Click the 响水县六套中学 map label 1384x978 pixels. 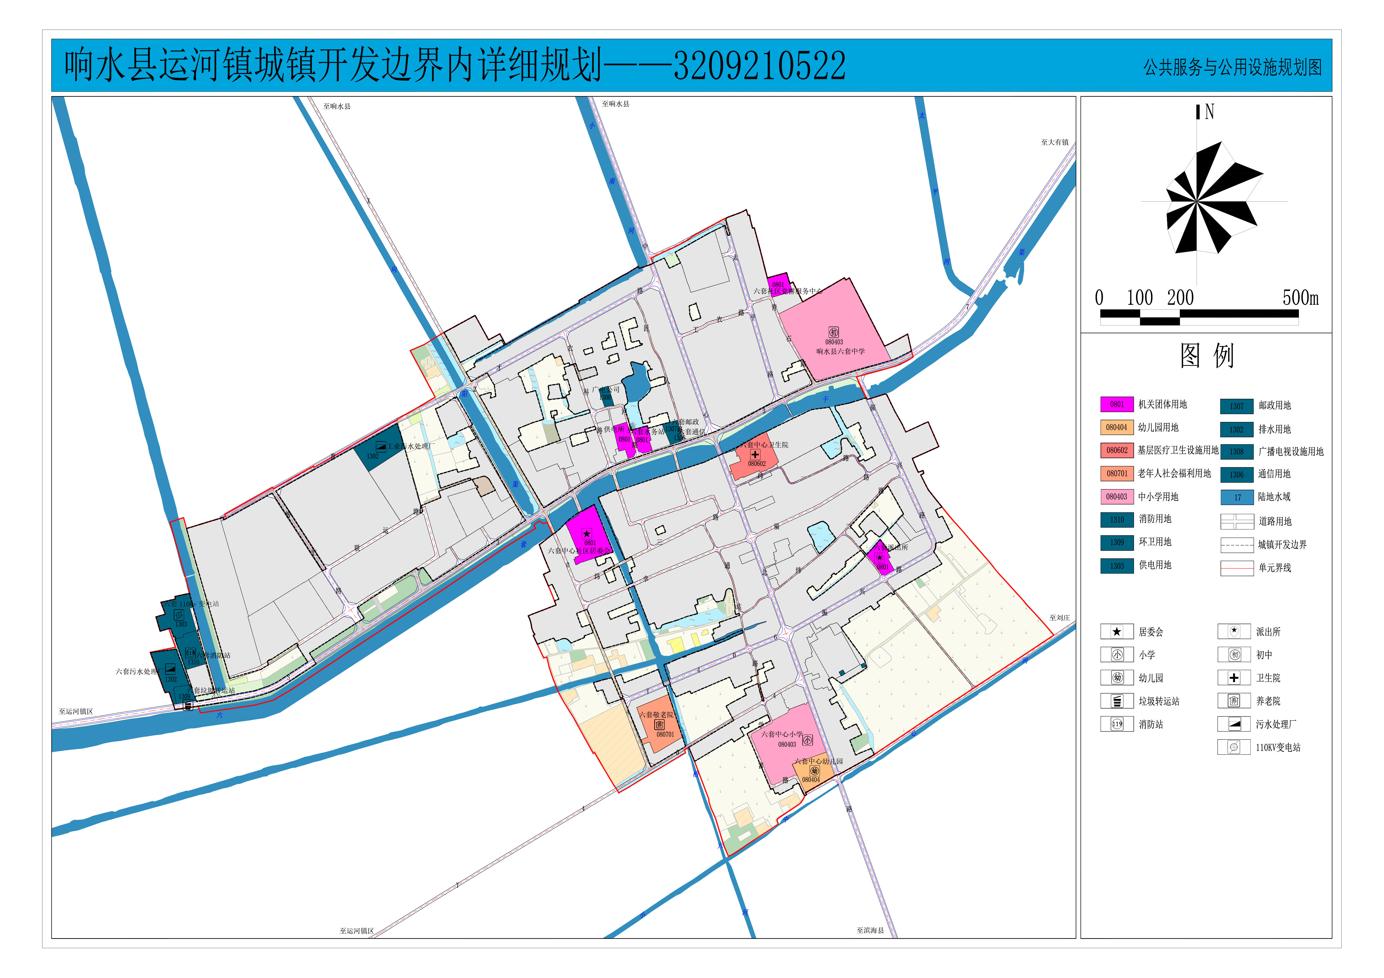coord(840,351)
